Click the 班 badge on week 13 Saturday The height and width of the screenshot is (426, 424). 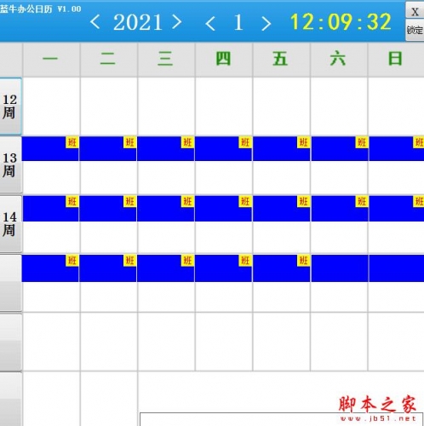[362, 142]
